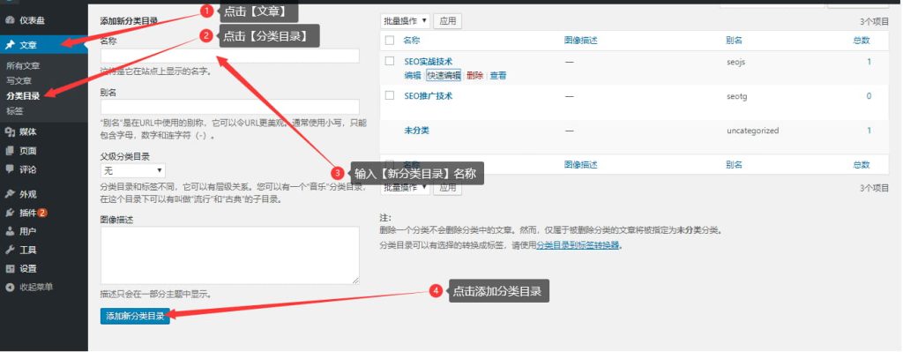Click the 评论 comments bubble icon
Image resolution: width=903 pixels, height=352 pixels.
point(10,169)
